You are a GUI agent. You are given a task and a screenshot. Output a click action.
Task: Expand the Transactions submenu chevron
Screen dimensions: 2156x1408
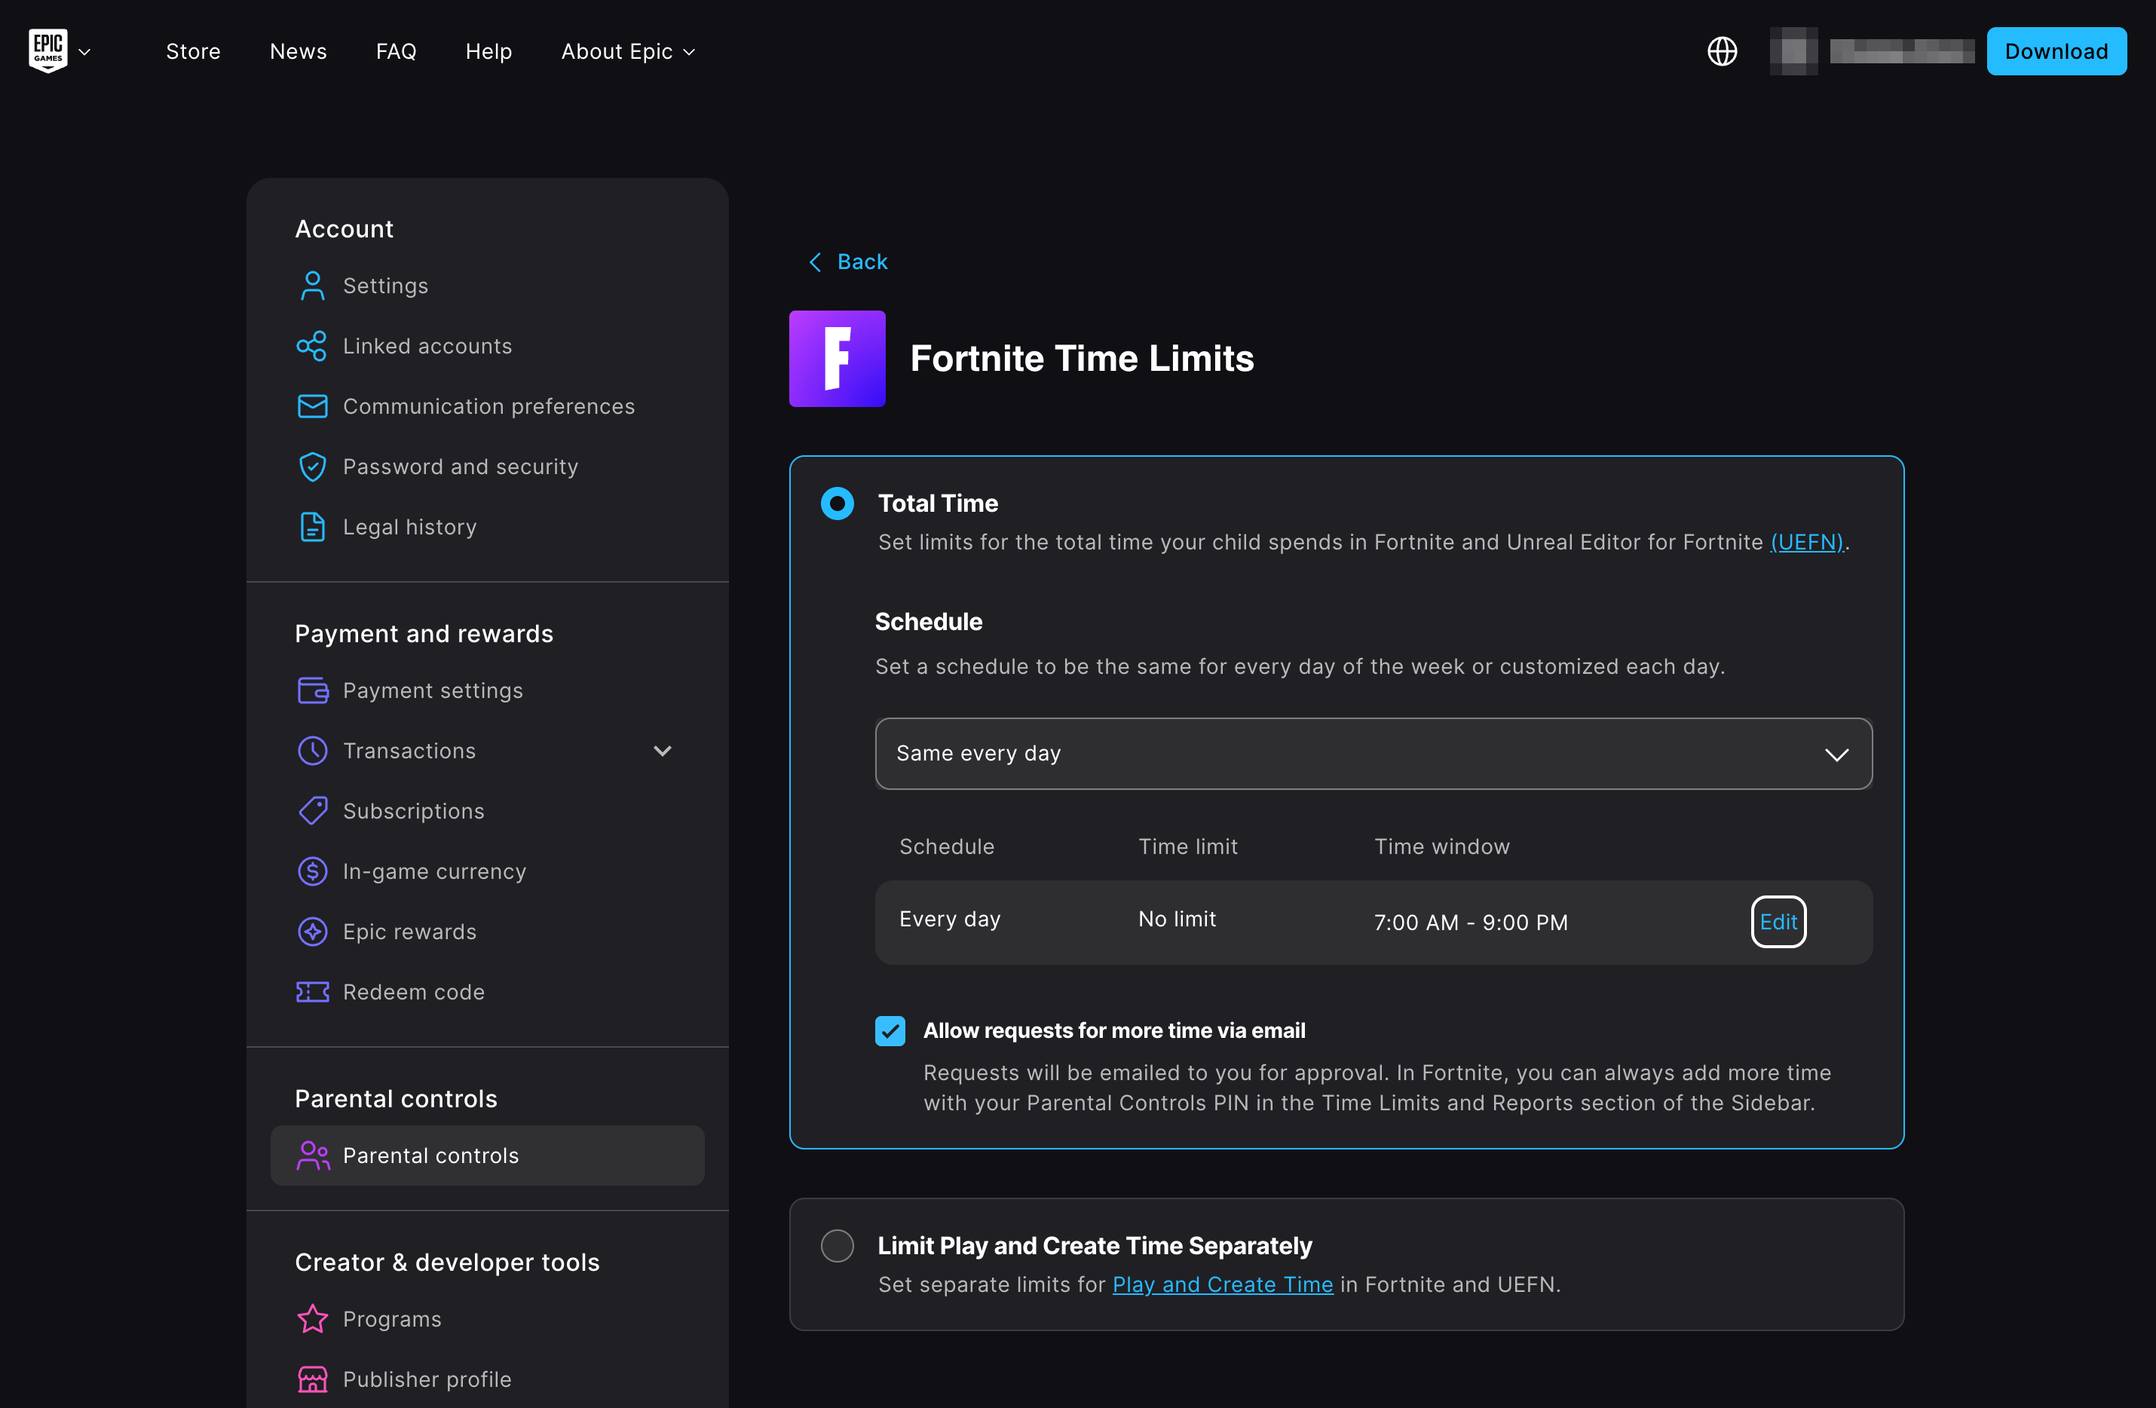click(662, 751)
